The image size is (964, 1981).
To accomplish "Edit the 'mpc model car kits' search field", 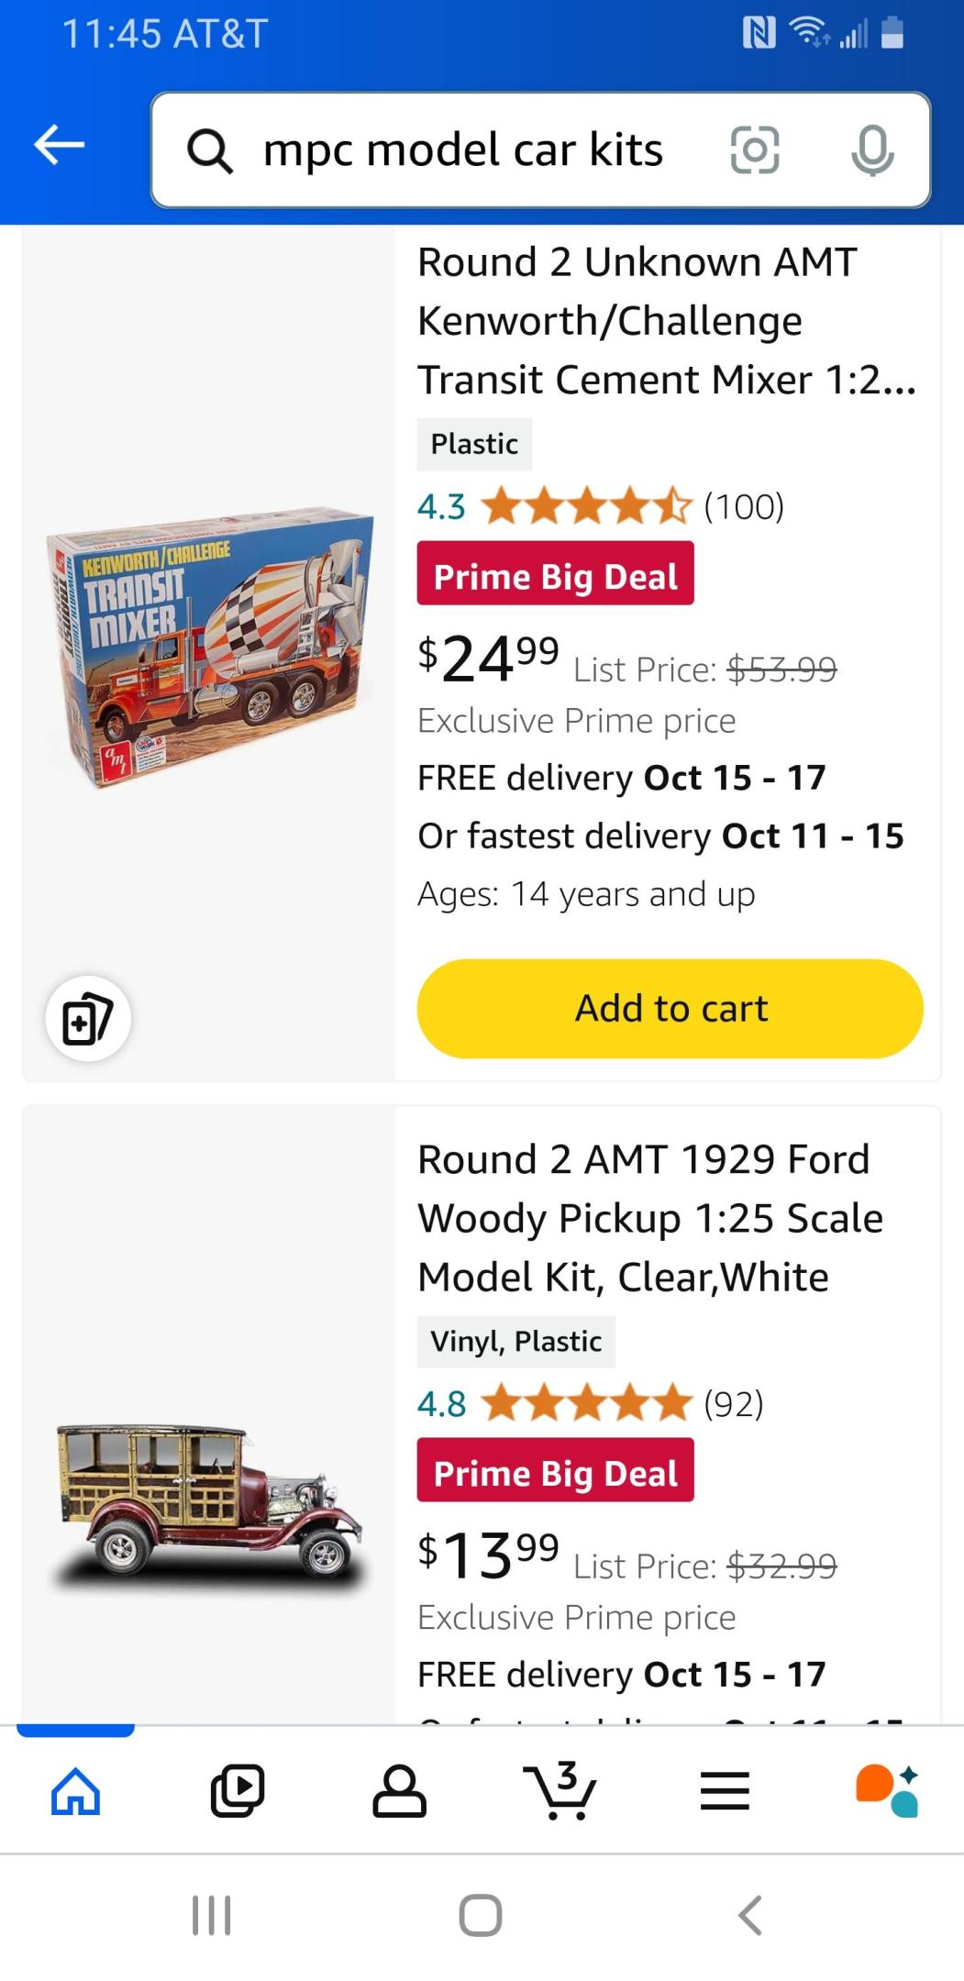I will [x=463, y=150].
